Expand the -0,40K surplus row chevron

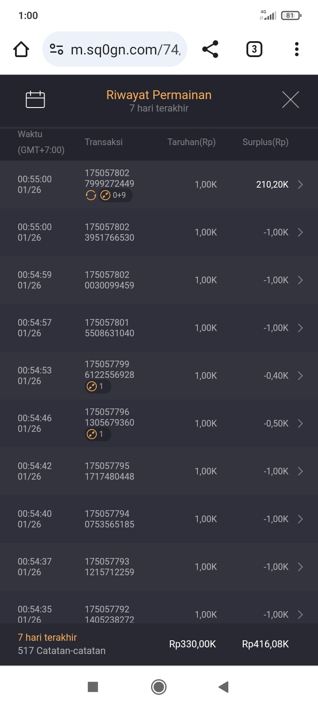300,376
